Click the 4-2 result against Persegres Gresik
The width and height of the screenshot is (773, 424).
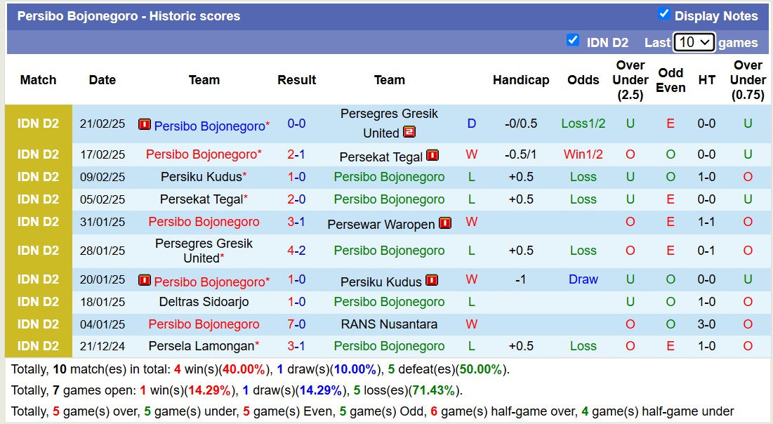click(296, 251)
